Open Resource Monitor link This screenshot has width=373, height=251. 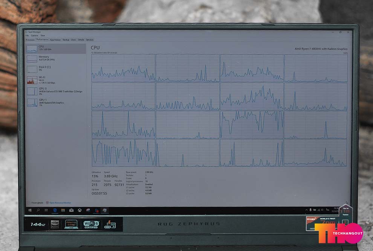point(60,203)
